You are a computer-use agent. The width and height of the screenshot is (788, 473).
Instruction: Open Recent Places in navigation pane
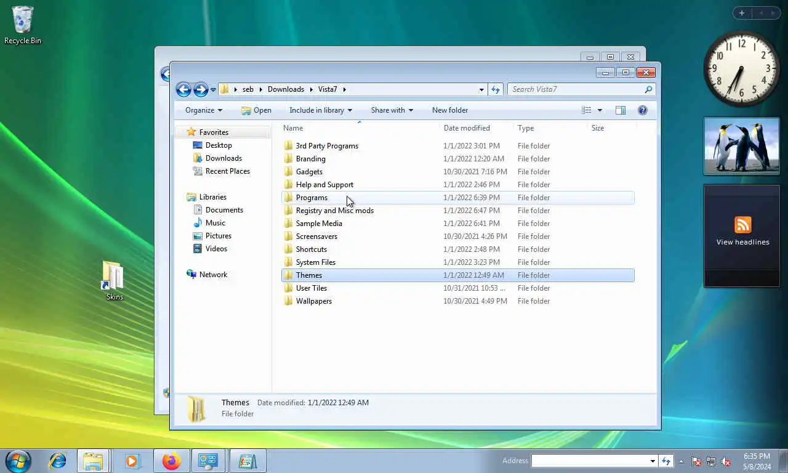[x=228, y=171]
